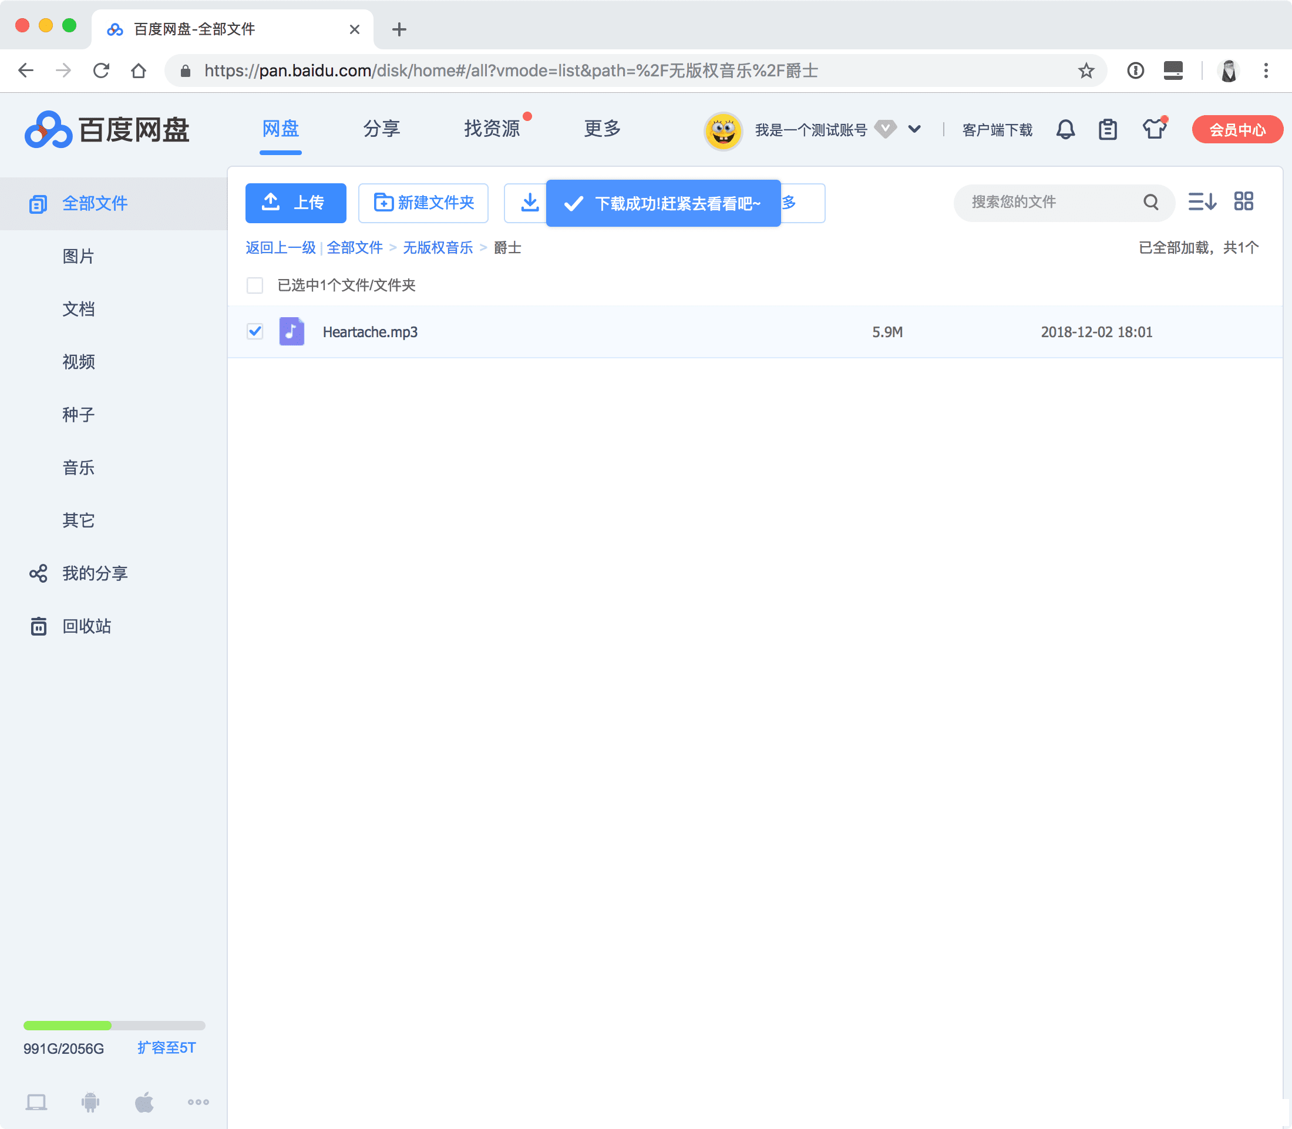Click the Apple client icon
The height and width of the screenshot is (1129, 1292).
pyautogui.click(x=144, y=1102)
